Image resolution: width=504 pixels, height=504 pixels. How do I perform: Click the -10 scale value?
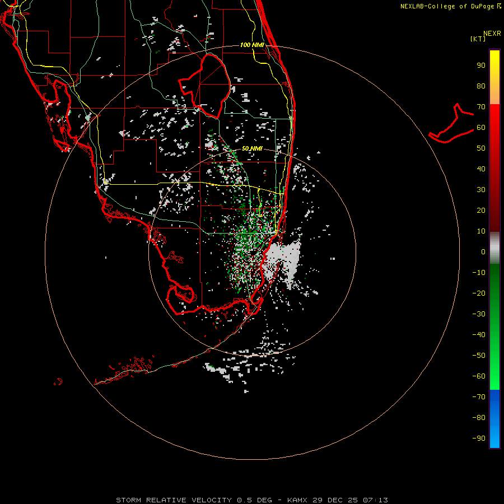[x=479, y=273]
